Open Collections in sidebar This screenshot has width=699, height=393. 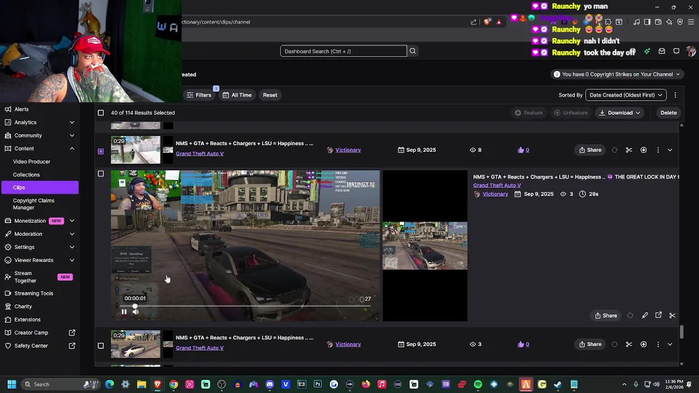pyautogui.click(x=26, y=175)
